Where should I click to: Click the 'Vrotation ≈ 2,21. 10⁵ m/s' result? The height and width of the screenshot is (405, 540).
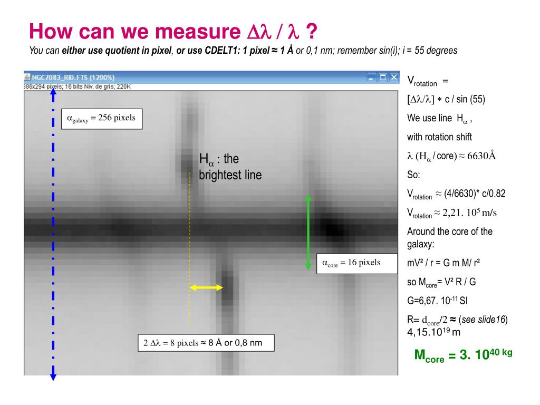[x=452, y=213]
